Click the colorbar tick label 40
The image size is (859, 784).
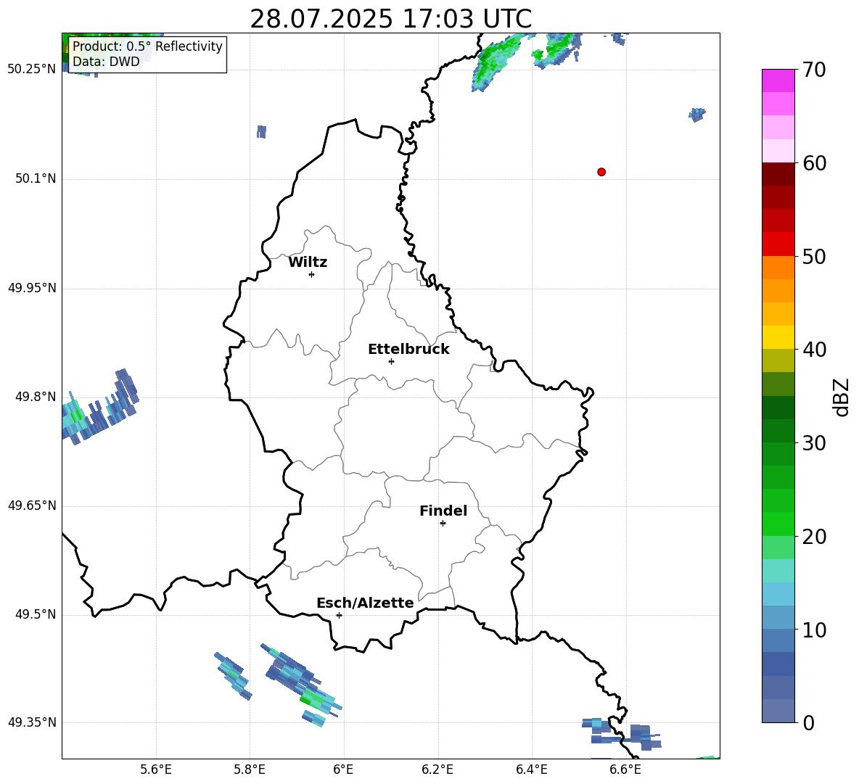click(x=814, y=350)
